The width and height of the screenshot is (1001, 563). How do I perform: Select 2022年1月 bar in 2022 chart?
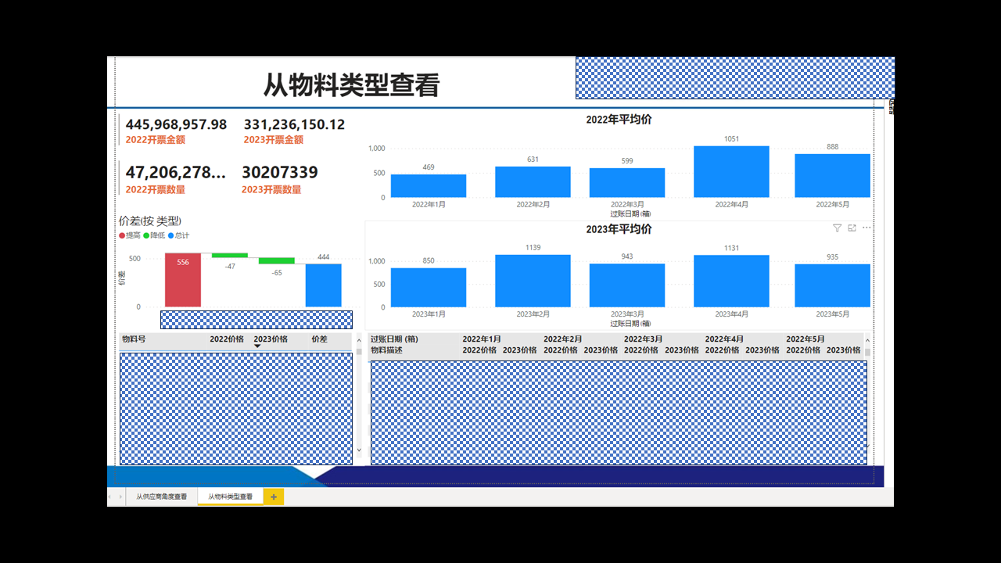point(429,186)
